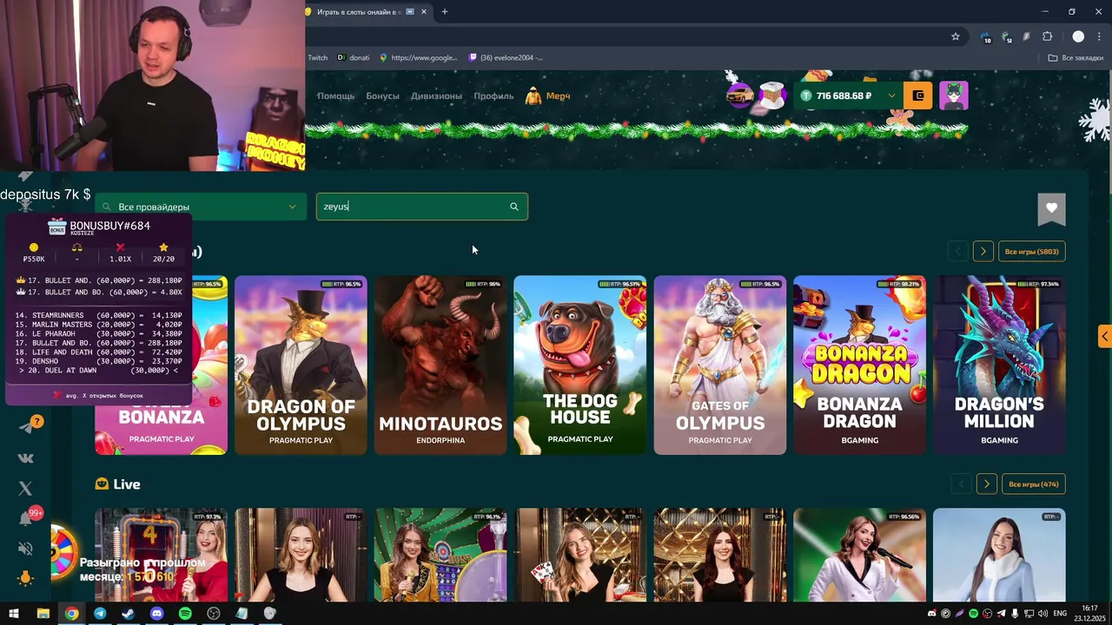The image size is (1112, 625).
Task: Open The Dog House game card
Action: [580, 365]
